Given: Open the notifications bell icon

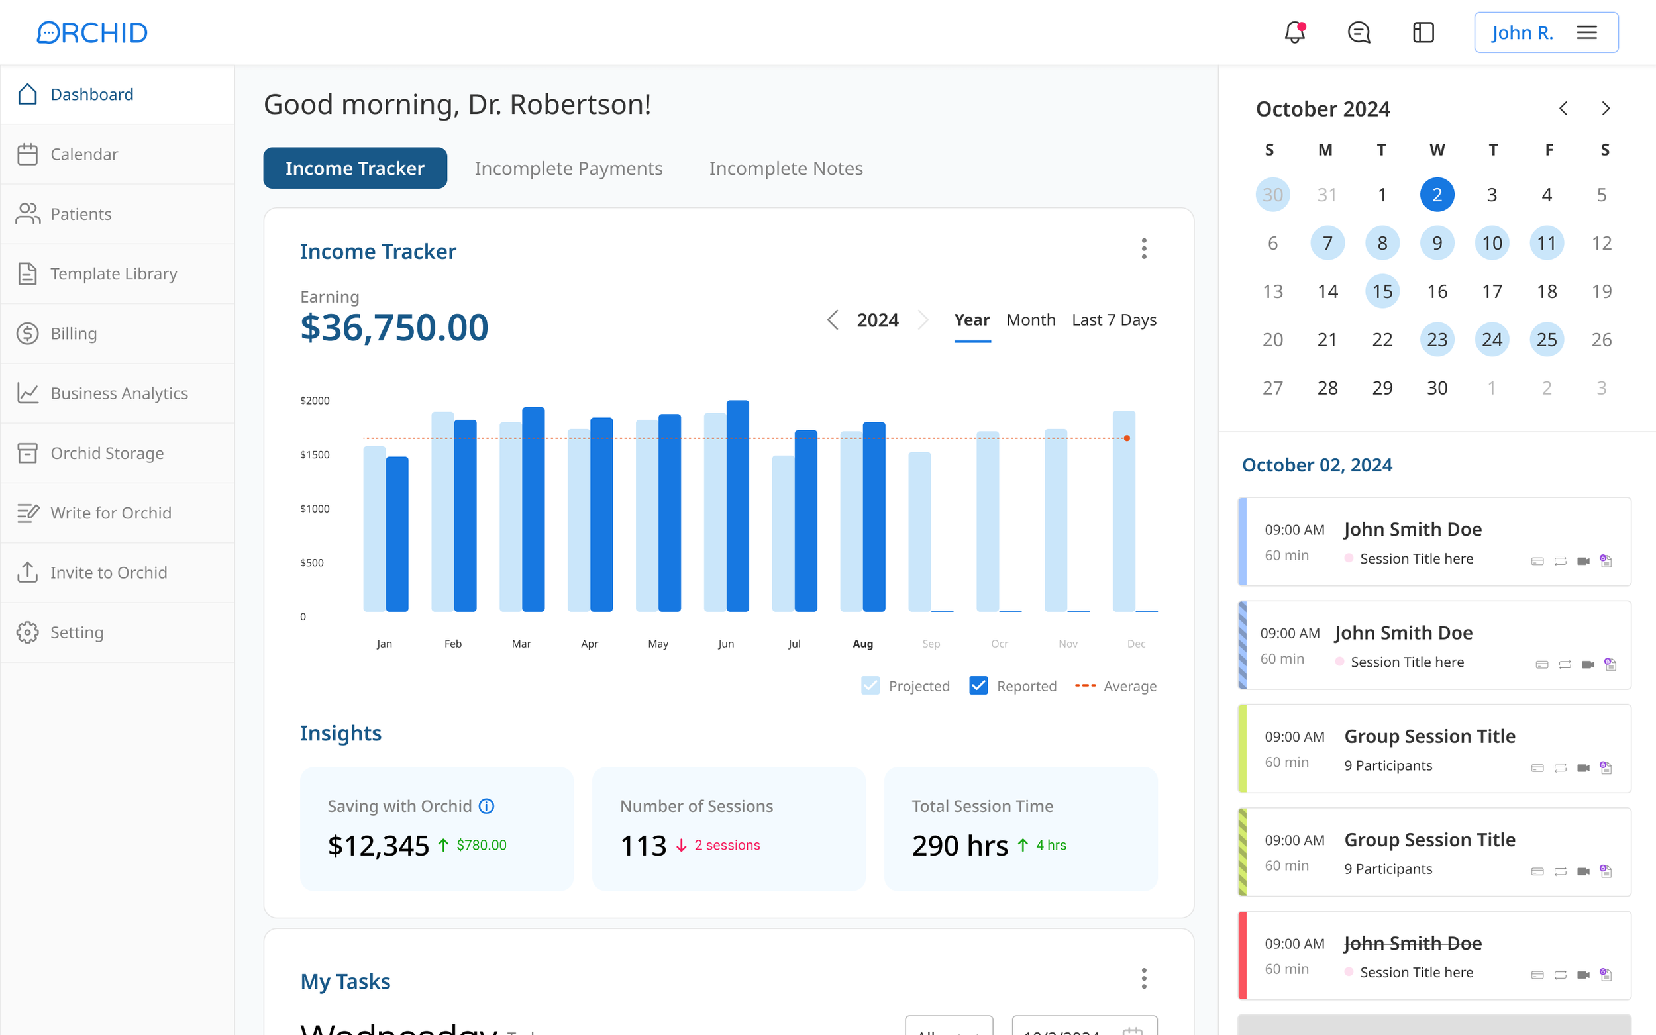Looking at the screenshot, I should point(1294,32).
